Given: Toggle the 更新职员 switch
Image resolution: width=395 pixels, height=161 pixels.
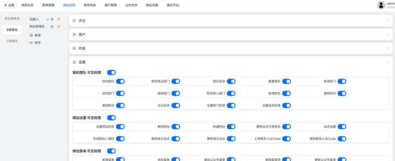Looking at the screenshot, I should pos(342,93).
